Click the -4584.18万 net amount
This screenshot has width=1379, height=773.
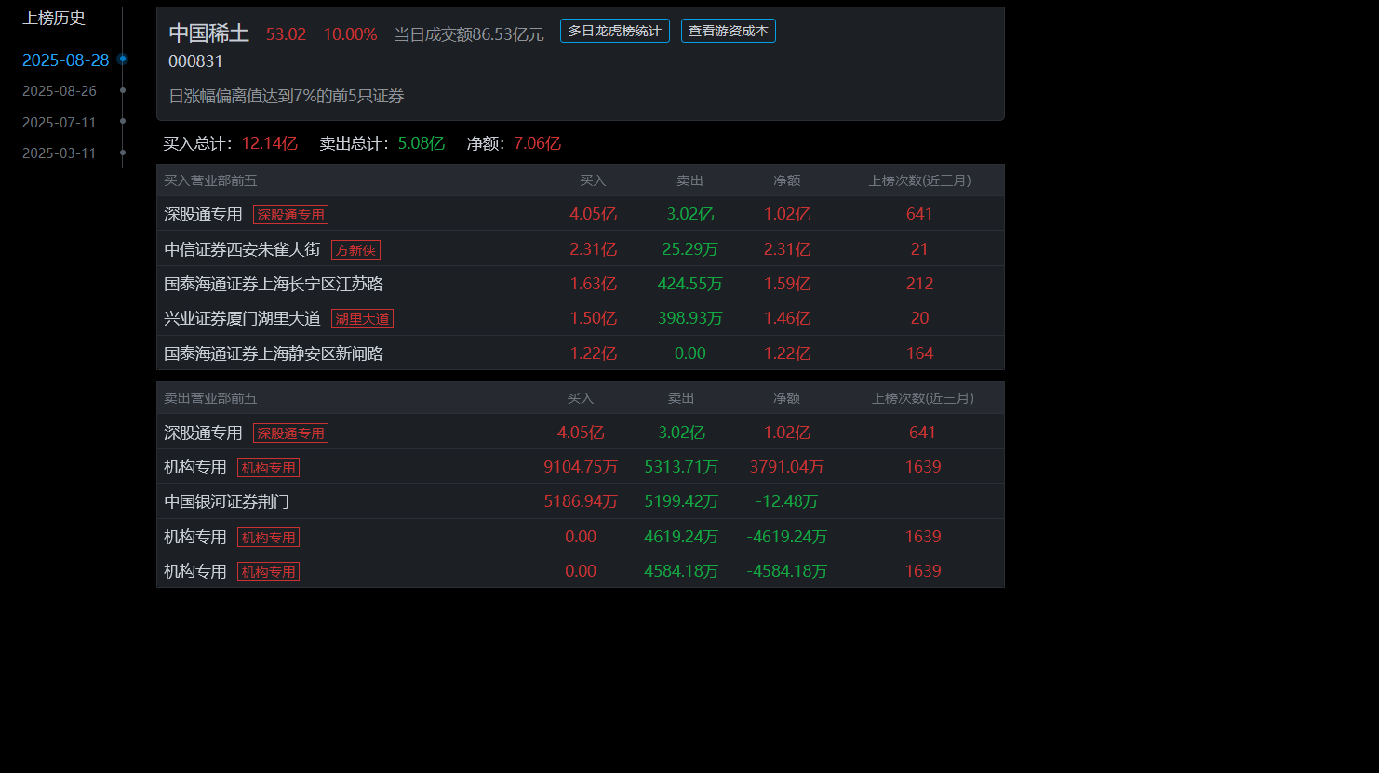click(x=786, y=571)
